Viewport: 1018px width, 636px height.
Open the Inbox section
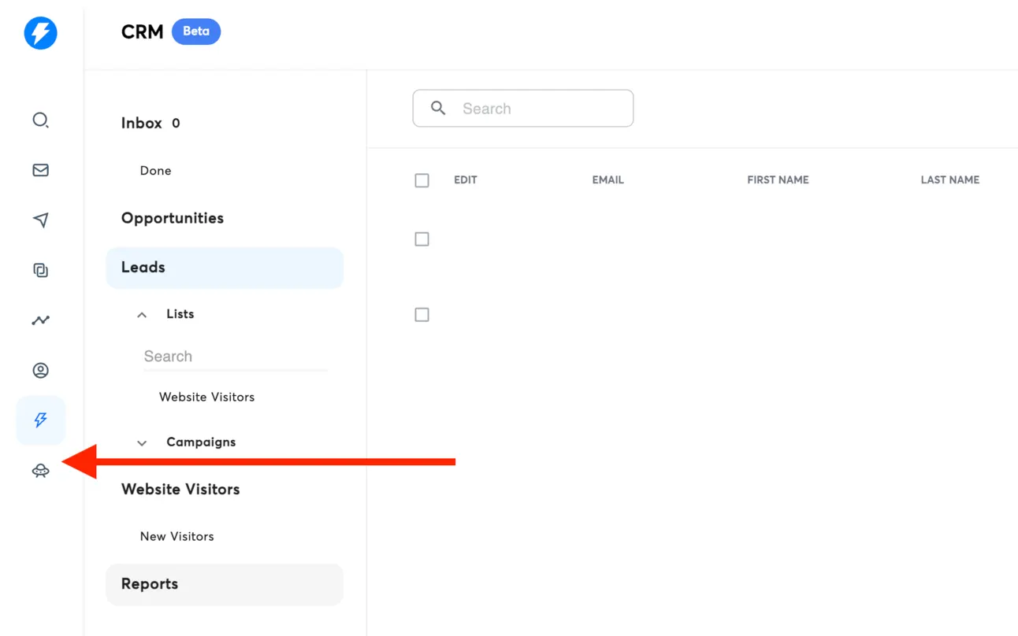tap(142, 123)
